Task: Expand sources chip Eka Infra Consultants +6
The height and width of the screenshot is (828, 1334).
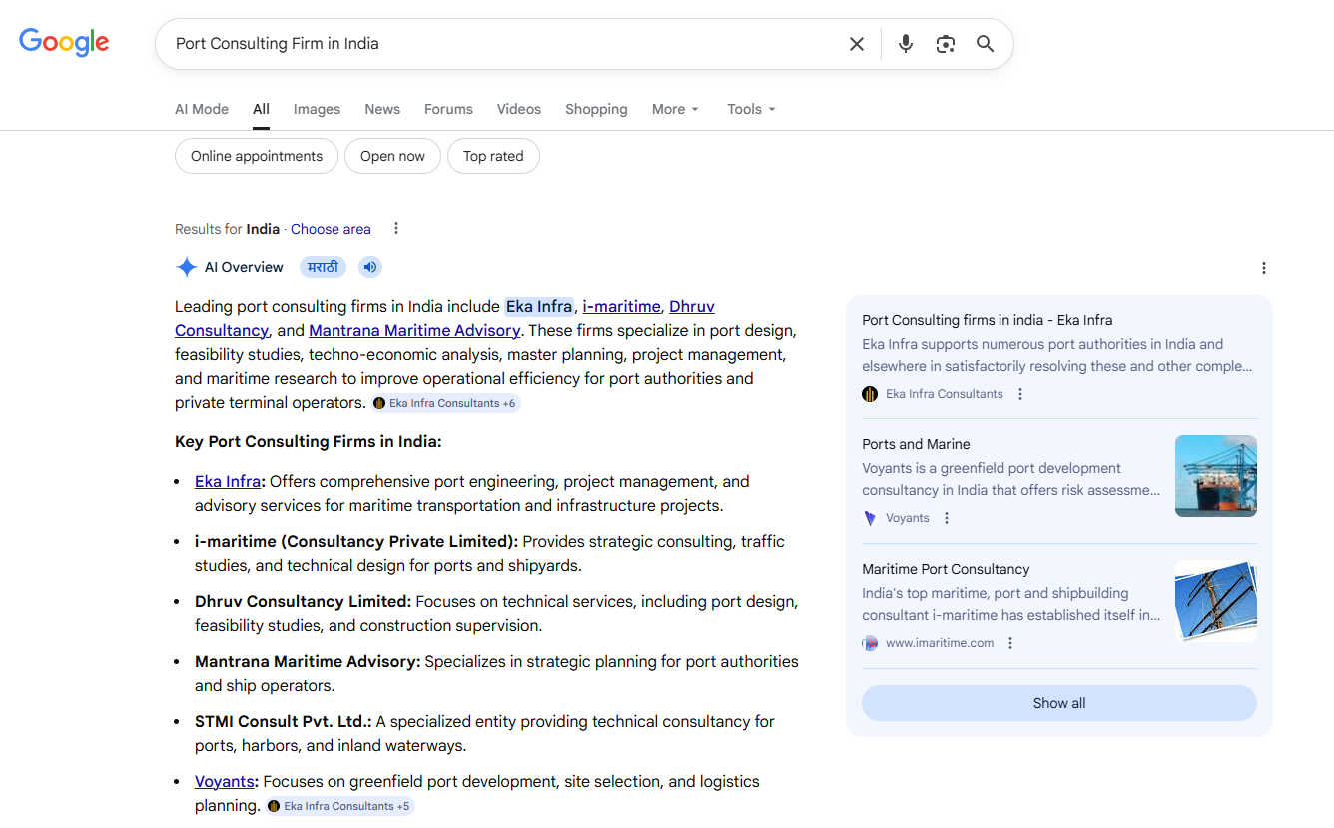Action: (445, 403)
